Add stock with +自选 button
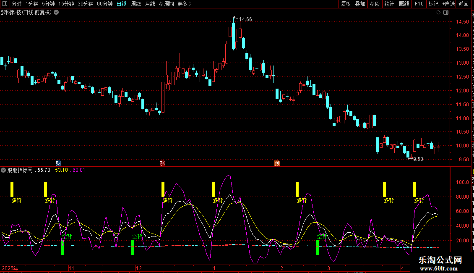 [448, 4]
